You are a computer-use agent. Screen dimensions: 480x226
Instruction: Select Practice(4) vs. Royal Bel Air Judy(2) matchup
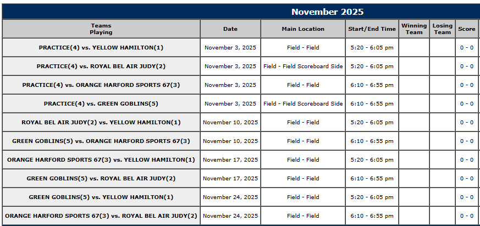tap(101, 67)
